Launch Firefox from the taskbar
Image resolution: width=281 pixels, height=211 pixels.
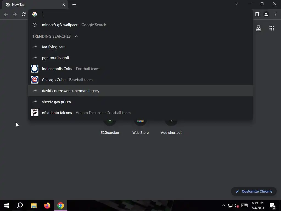coord(47,206)
